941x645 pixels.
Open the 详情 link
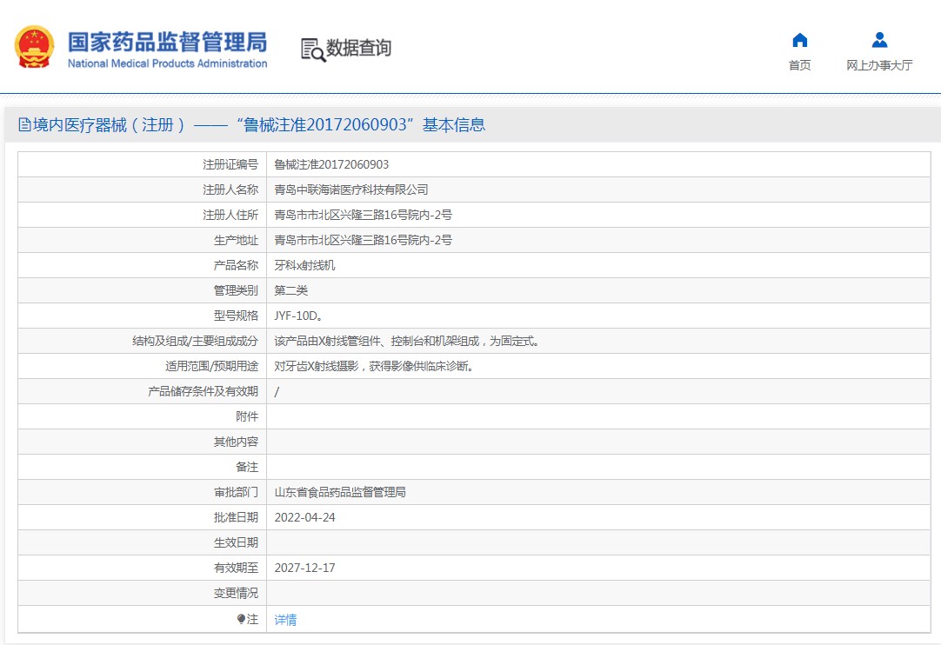pyautogui.click(x=285, y=620)
